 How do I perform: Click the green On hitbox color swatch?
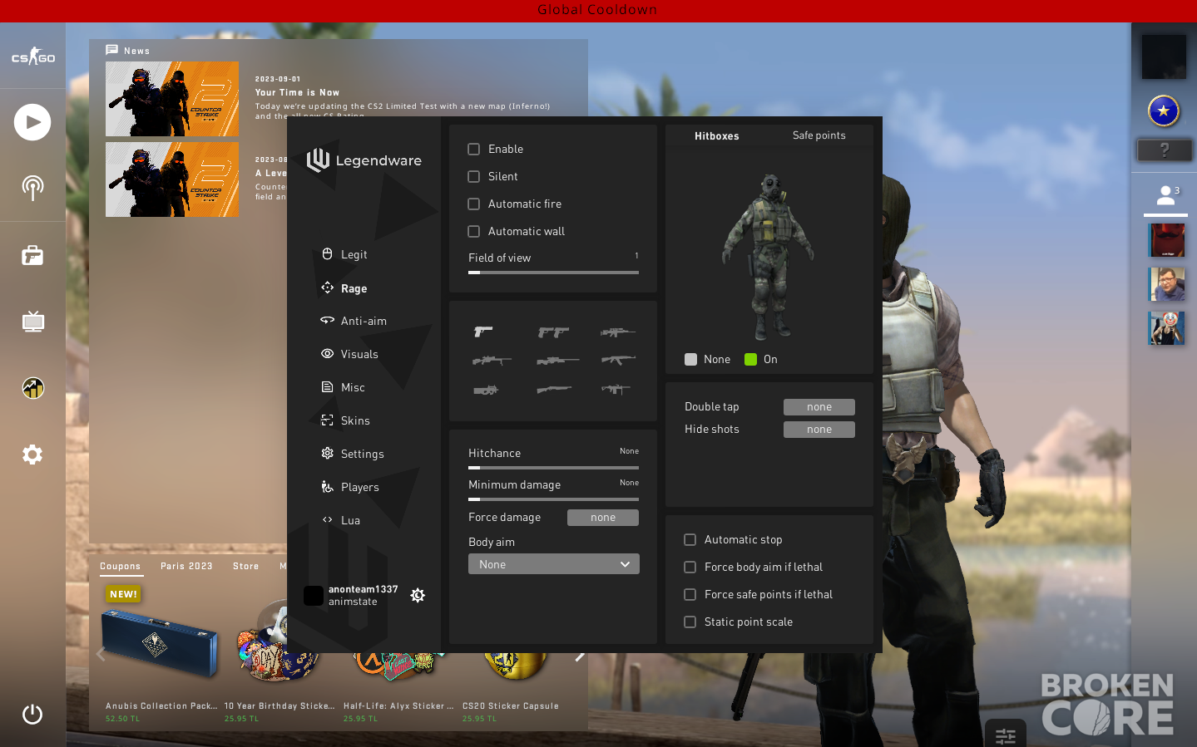pyautogui.click(x=751, y=360)
